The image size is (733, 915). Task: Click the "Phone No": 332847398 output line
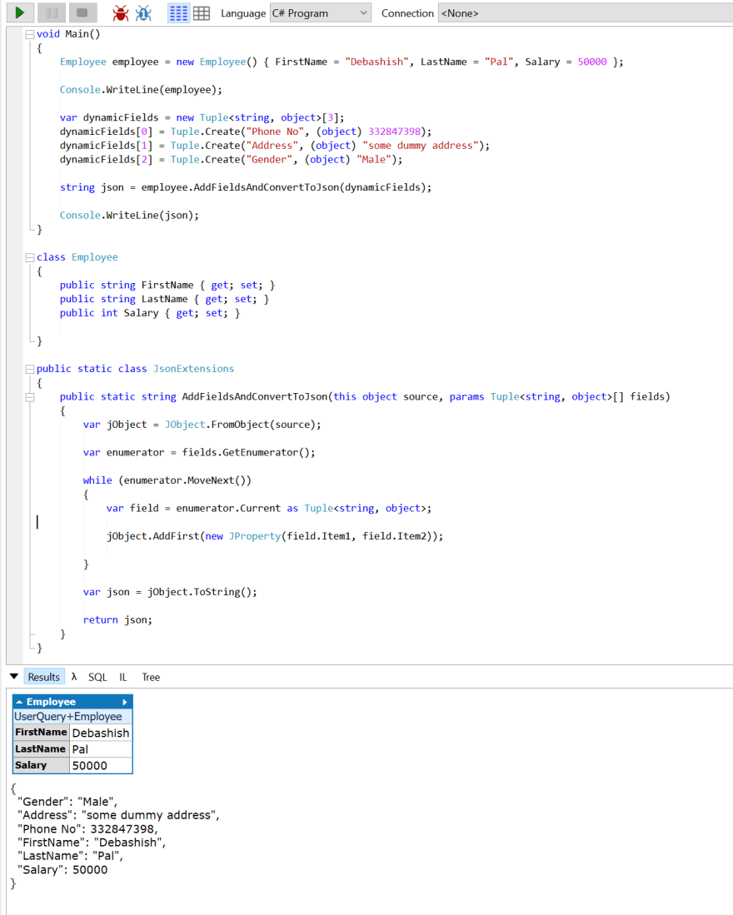[x=87, y=829]
